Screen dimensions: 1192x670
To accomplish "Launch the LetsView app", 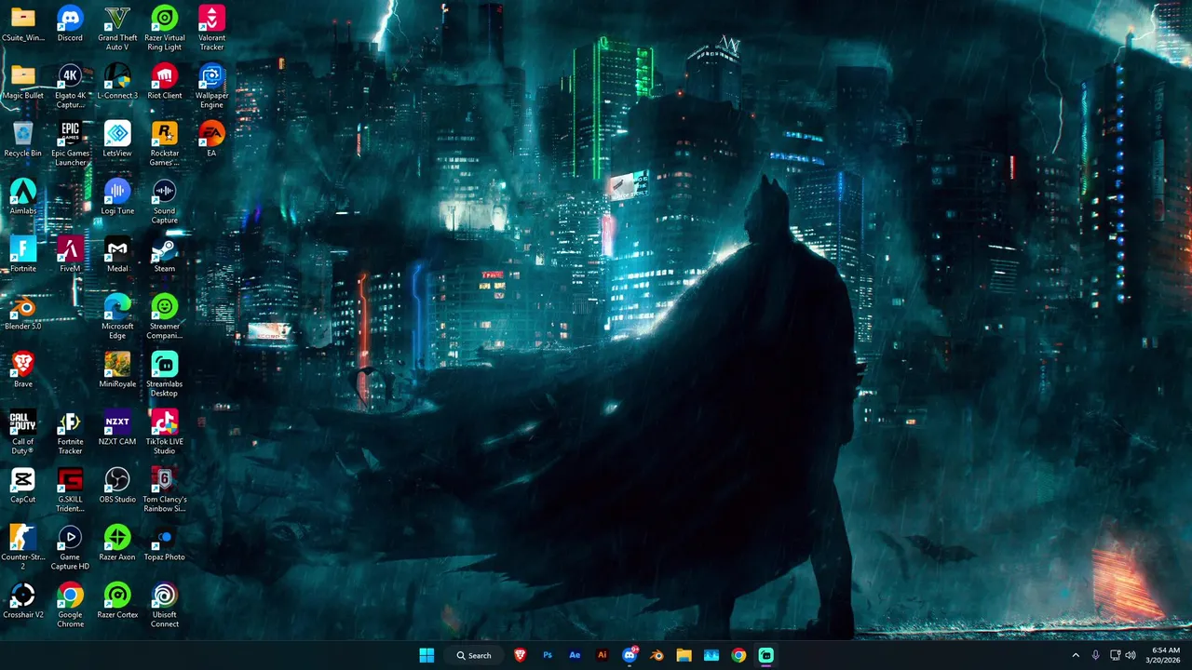I will coord(117,141).
